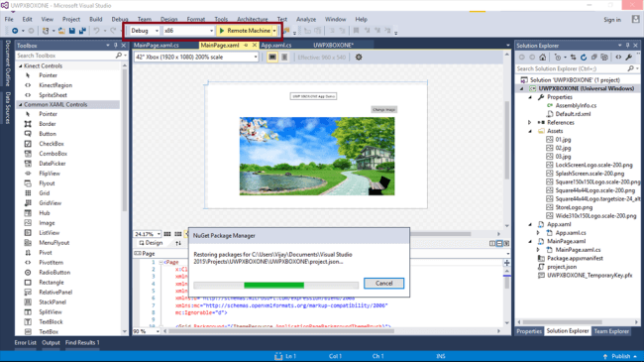Click the Sync with Active Document icon

(x=573, y=58)
